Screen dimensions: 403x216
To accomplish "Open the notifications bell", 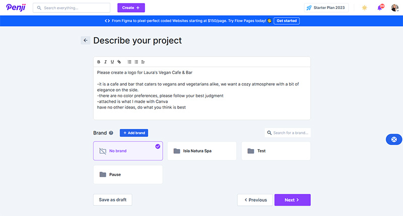I will (x=380, y=8).
